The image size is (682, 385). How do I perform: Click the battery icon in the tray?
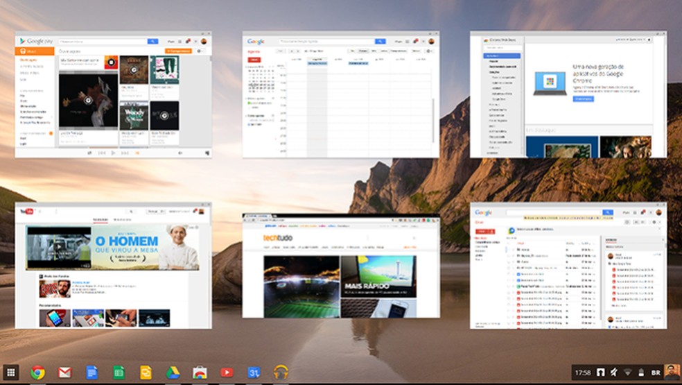tap(640, 373)
